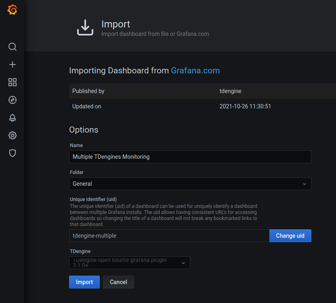Open Explore via the compass icon
Image resolution: width=336 pixels, height=303 pixels.
coord(13,100)
